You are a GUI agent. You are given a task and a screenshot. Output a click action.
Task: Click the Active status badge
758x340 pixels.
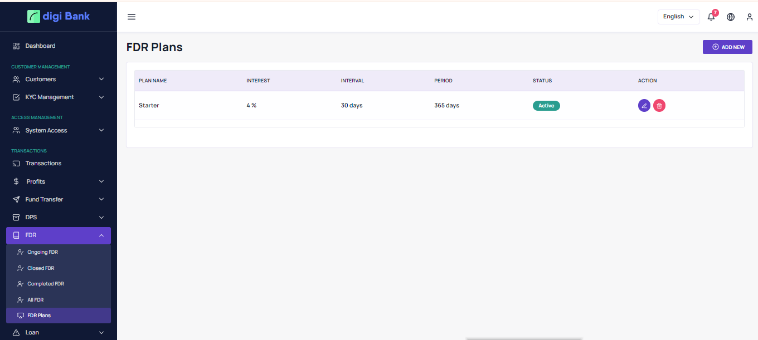point(546,106)
